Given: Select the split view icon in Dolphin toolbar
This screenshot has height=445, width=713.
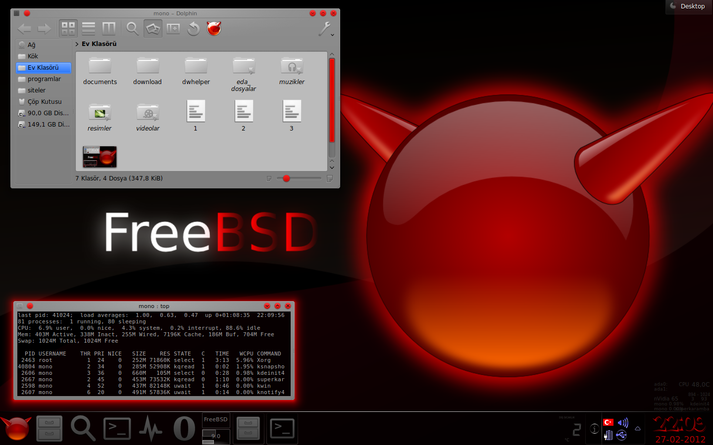Looking at the screenshot, I should pyautogui.click(x=173, y=28).
